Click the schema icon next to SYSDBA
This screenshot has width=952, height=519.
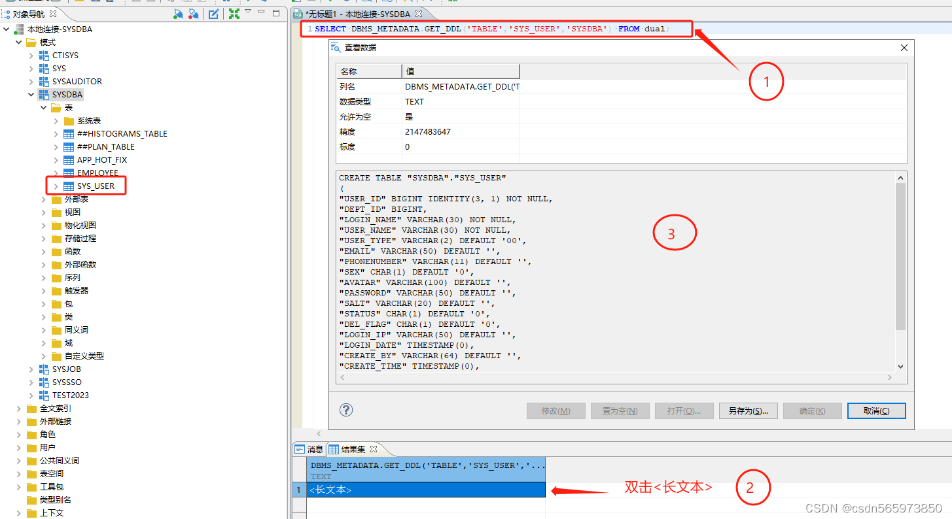[43, 94]
